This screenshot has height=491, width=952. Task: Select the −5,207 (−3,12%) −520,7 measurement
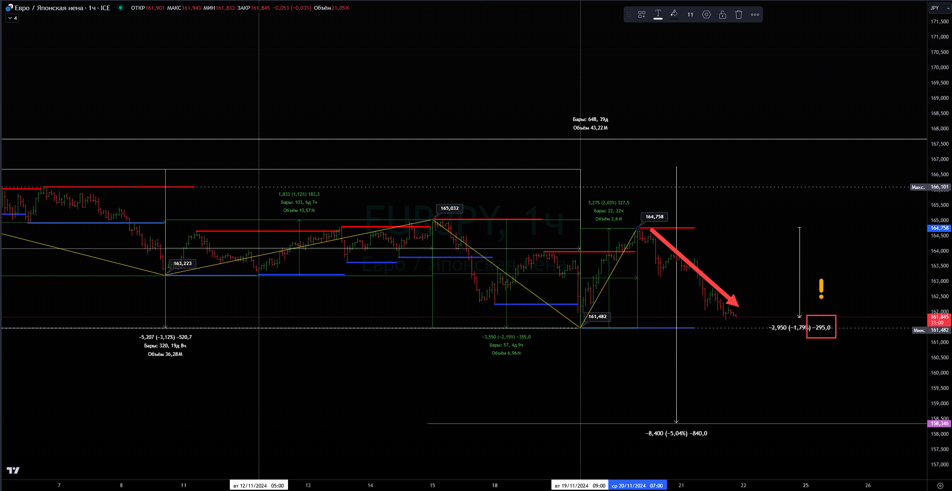pos(165,337)
